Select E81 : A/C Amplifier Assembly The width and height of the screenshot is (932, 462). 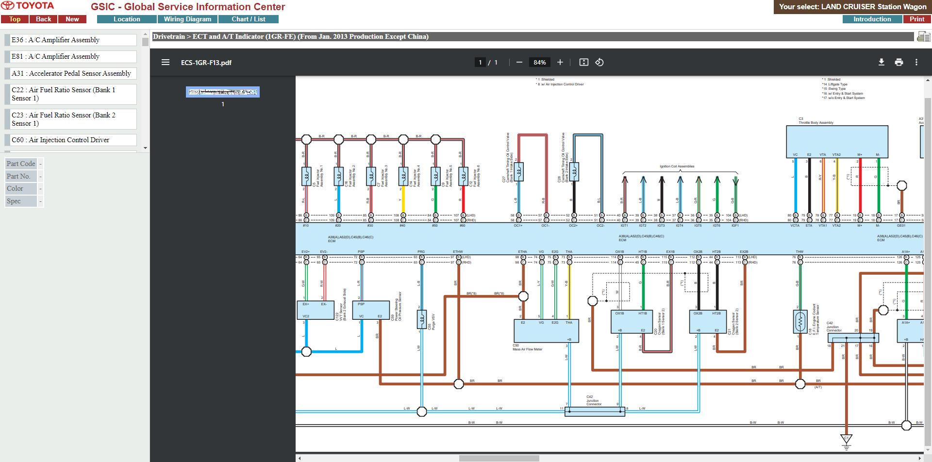point(70,56)
